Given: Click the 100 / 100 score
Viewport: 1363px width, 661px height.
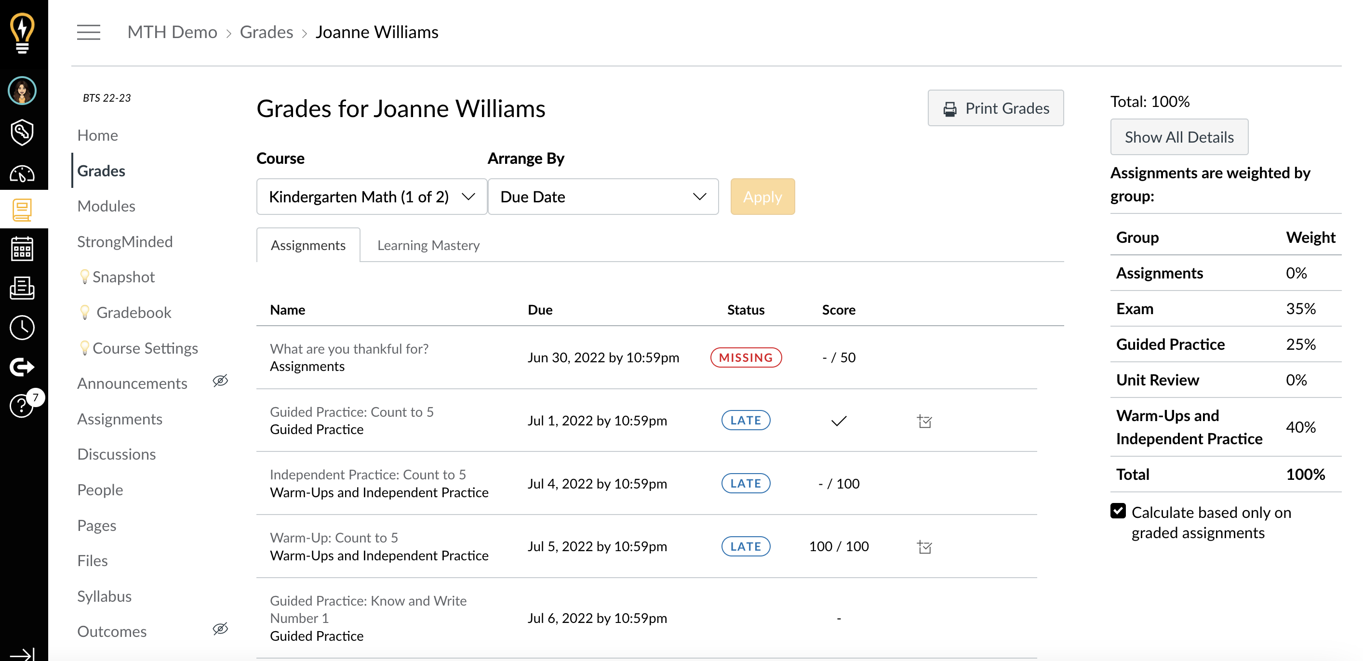Looking at the screenshot, I should point(839,546).
